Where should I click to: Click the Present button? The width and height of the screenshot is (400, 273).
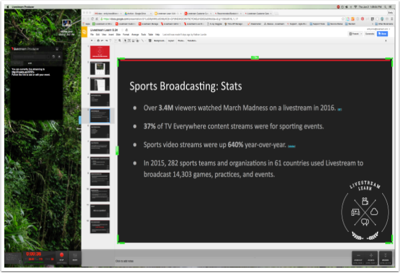[354, 34]
